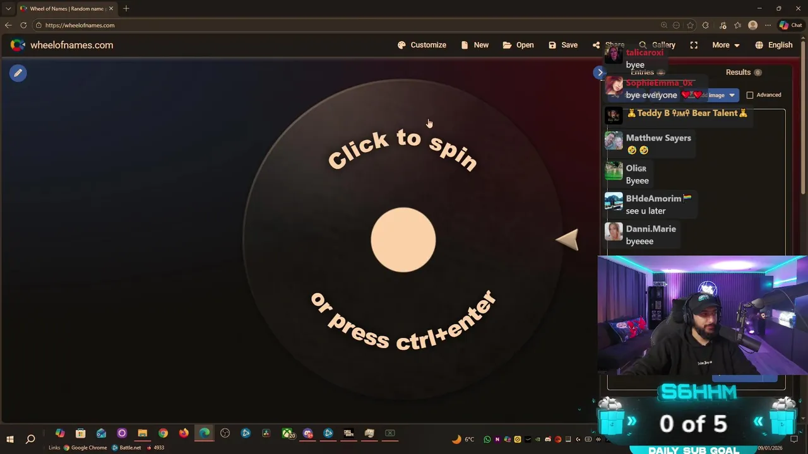Open File Explorer from taskbar

142,433
